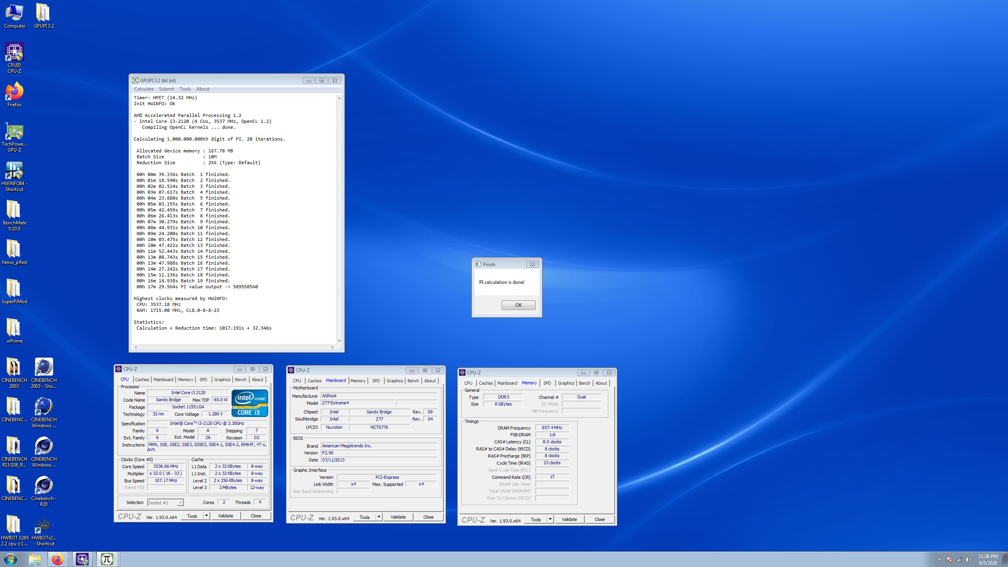Open the volume control tray icon
The width and height of the screenshot is (1008, 567).
click(x=968, y=560)
